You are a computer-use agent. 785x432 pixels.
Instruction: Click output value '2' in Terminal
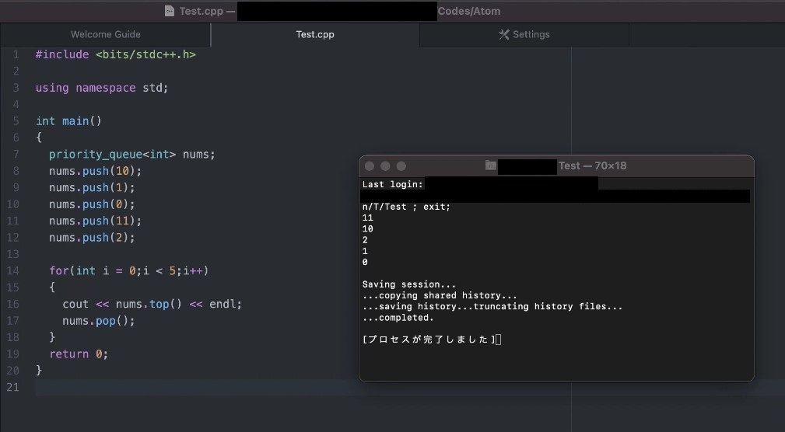point(365,240)
